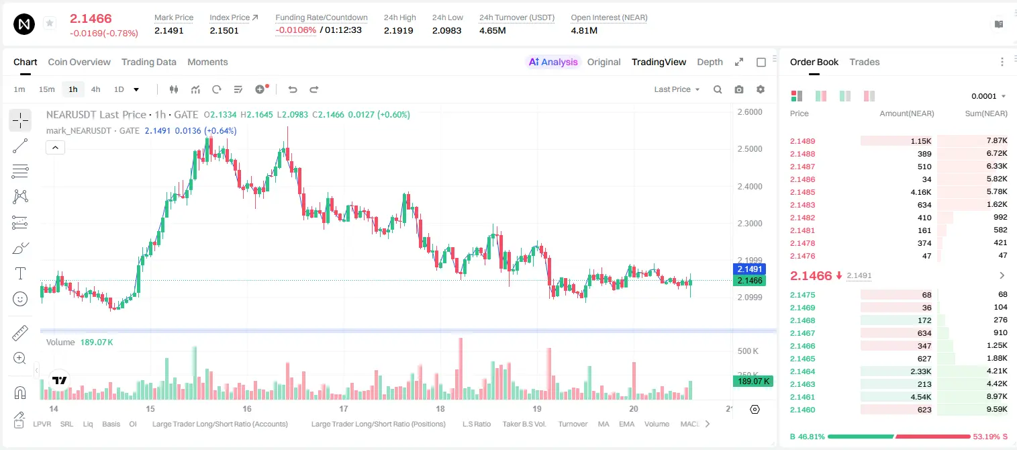Image resolution: width=1017 pixels, height=450 pixels.
Task: Click the undo arrow in chart toolbar
Action: [x=293, y=89]
